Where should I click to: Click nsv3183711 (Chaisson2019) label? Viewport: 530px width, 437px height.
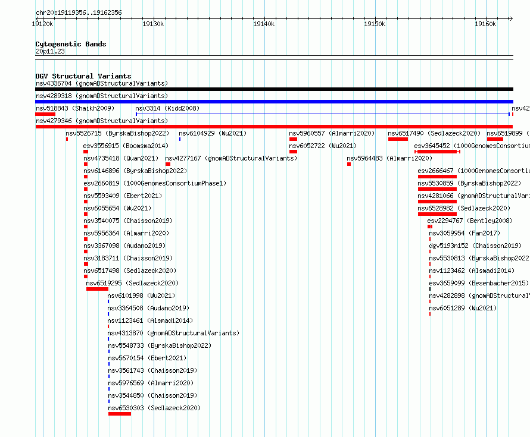tap(128, 258)
